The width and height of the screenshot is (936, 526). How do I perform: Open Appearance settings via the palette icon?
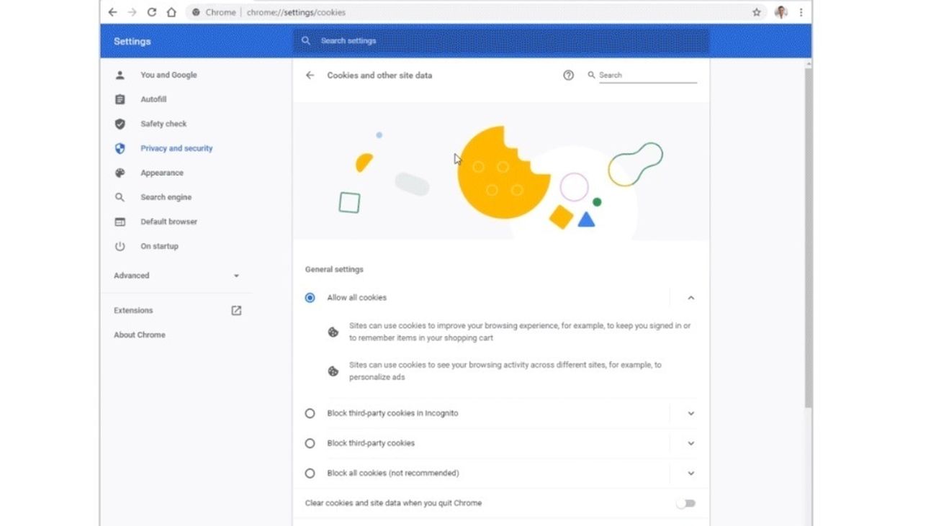point(120,173)
